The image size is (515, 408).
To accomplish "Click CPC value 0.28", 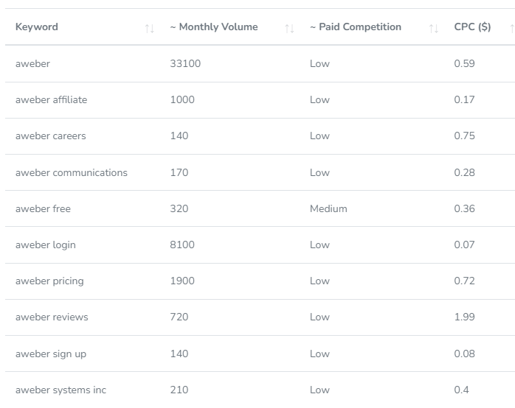I will 464,172.
